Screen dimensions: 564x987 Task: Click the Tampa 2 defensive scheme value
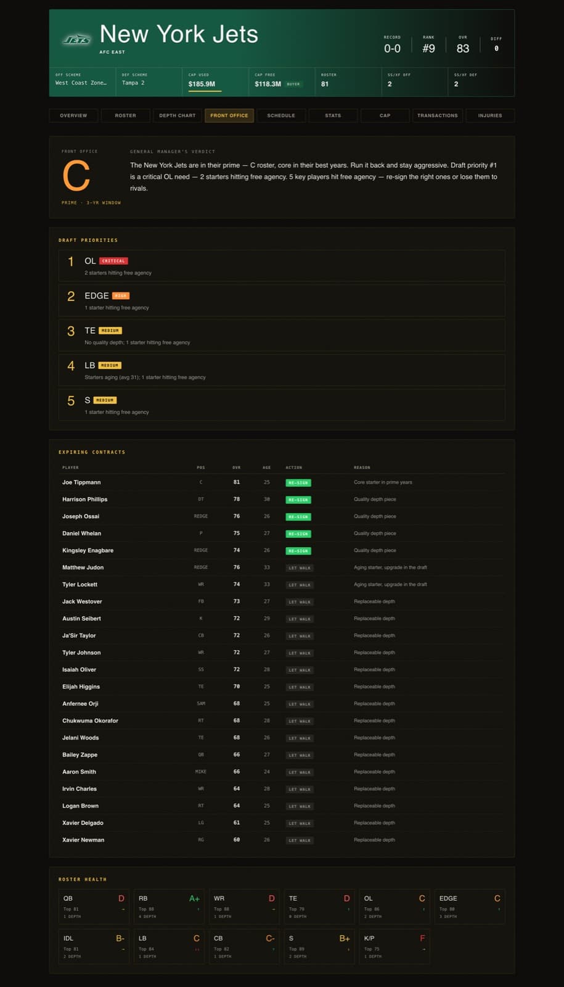click(x=133, y=83)
